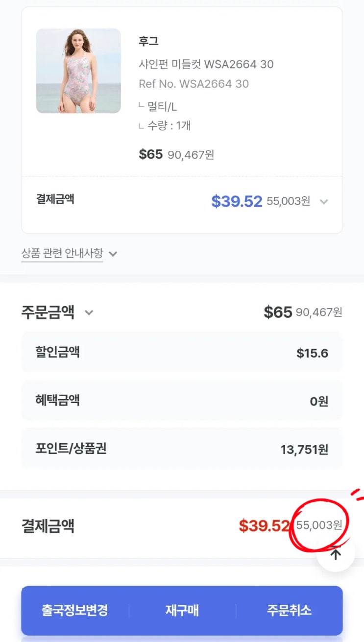Click the 주문금액 heading
The image size is (364, 642).
[48, 312]
